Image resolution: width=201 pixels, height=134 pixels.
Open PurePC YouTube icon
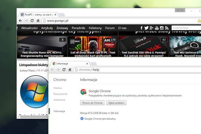point(157,28)
